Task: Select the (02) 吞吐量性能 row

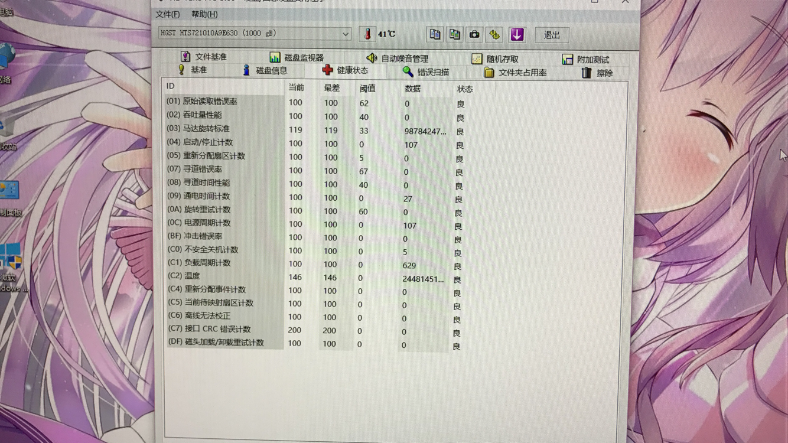Action: 316,116
